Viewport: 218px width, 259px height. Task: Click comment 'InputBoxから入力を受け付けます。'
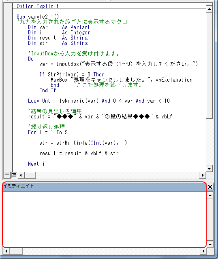74,53
